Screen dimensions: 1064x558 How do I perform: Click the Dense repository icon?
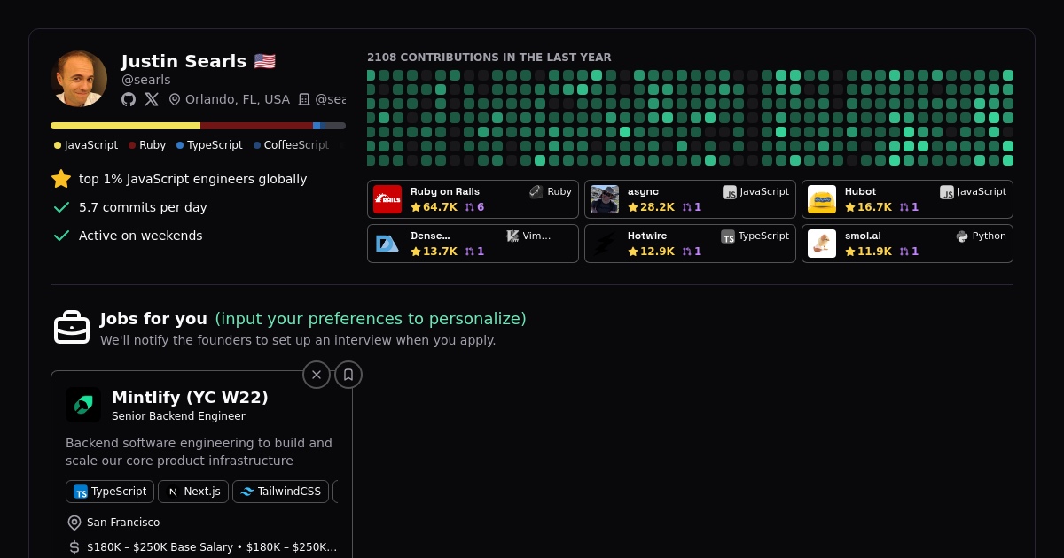coord(387,244)
